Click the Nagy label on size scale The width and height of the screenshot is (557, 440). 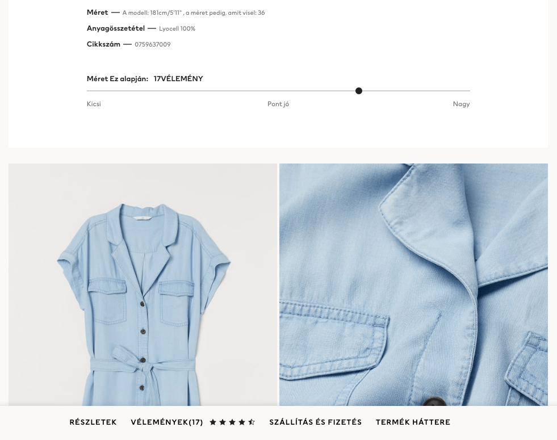coord(461,104)
